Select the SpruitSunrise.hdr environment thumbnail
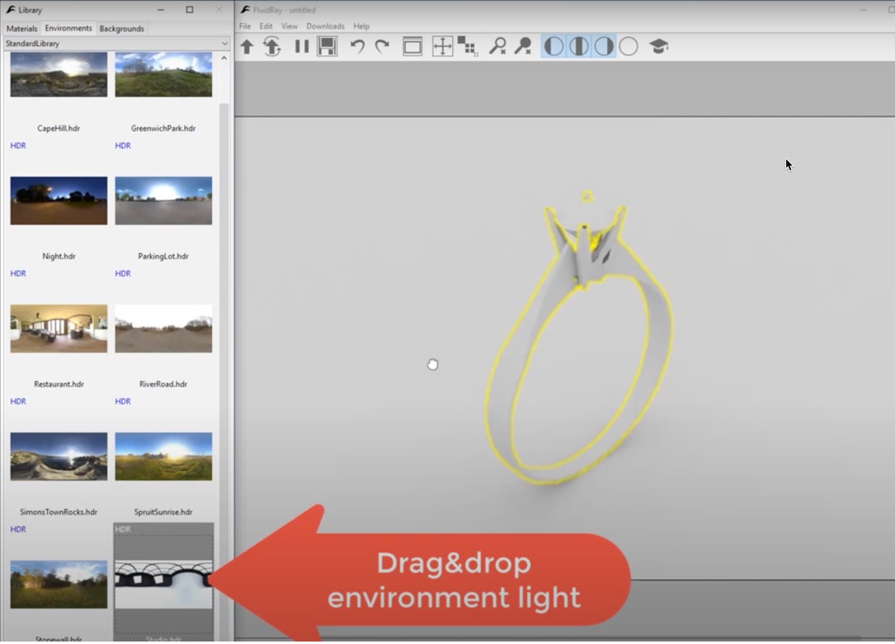This screenshot has width=895, height=644. (163, 456)
